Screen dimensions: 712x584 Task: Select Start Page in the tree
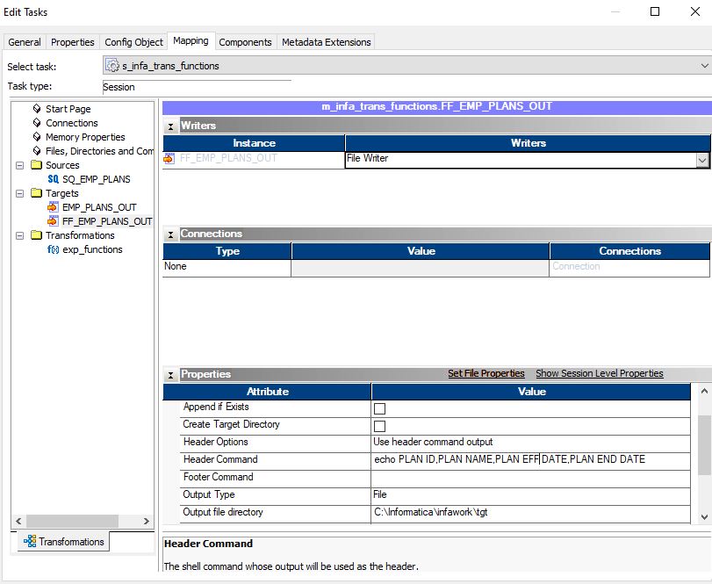(68, 109)
